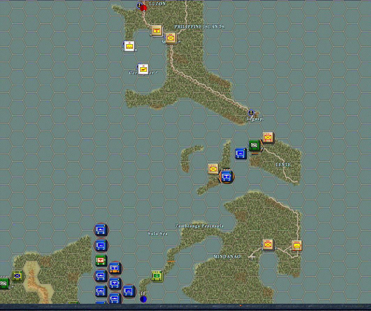The width and height of the screenshot is (371, 311).
Task: Click the MINDANAO map label
Action: pyautogui.click(x=227, y=257)
